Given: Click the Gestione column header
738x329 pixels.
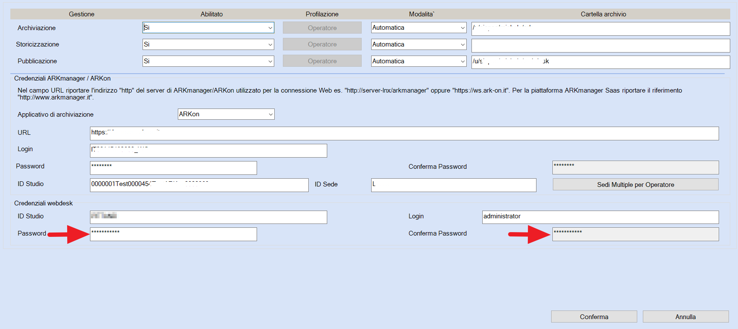Looking at the screenshot, I should 81,14.
